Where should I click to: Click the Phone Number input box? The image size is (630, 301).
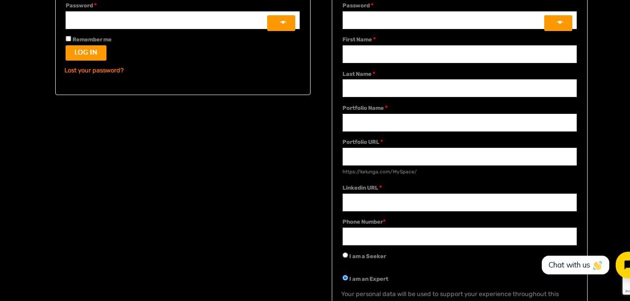pyautogui.click(x=459, y=236)
